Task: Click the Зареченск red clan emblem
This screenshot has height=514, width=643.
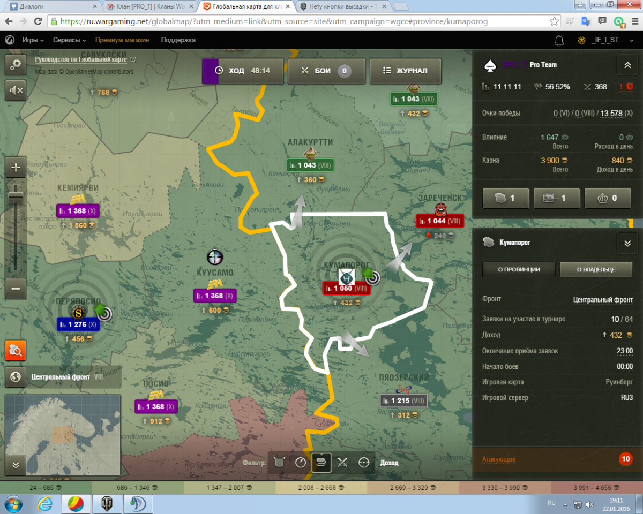Action: [x=440, y=208]
